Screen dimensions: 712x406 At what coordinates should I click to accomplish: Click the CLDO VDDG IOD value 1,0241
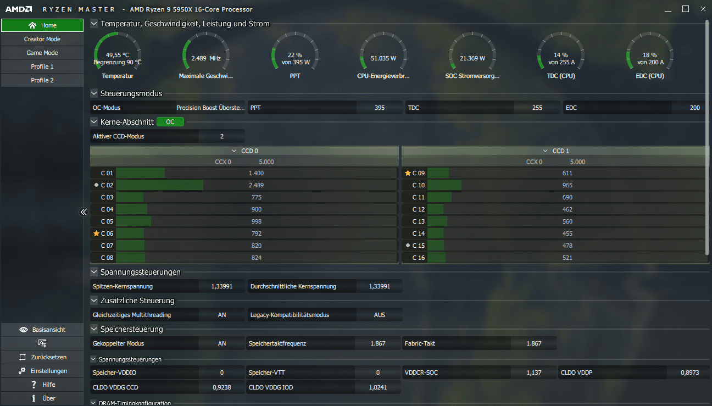point(379,387)
